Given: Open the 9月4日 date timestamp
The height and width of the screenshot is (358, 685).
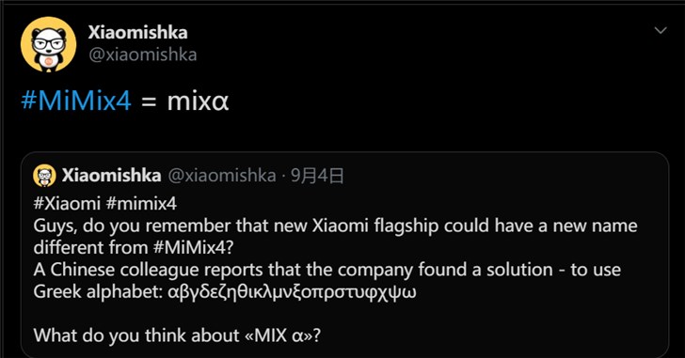Looking at the screenshot, I should click(x=317, y=176).
